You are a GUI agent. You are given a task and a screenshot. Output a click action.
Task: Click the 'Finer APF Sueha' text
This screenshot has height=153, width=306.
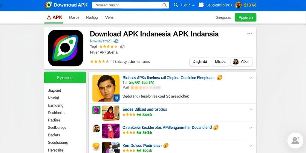pos(104,52)
